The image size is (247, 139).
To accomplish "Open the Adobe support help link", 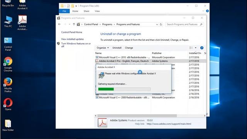I will click(169, 124).
